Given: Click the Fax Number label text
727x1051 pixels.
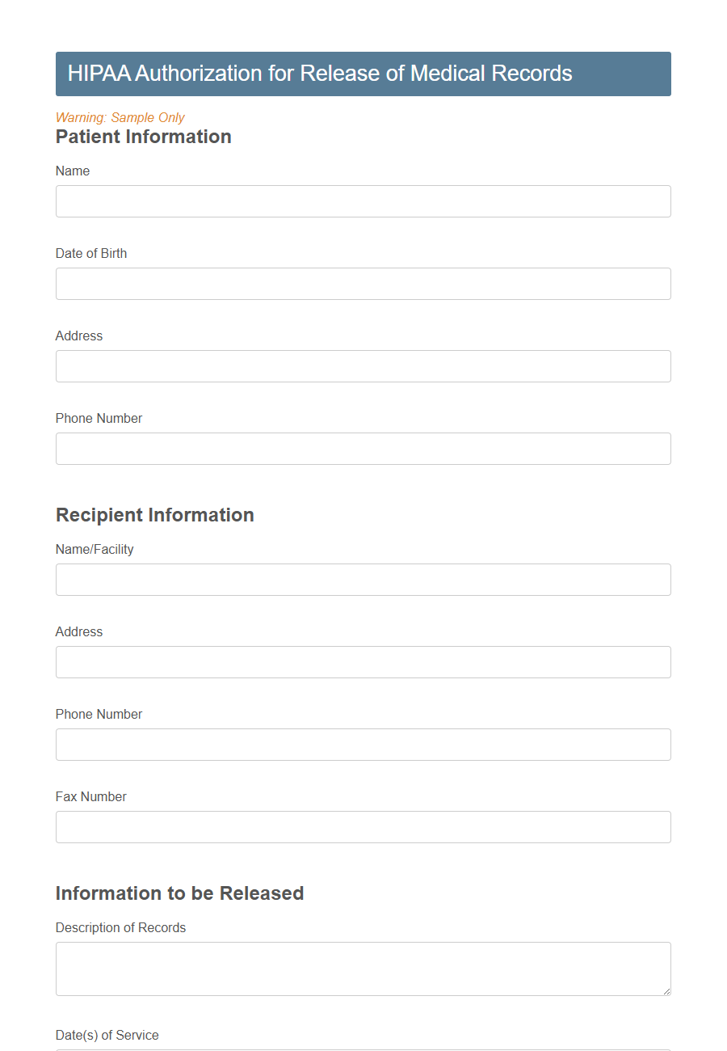Looking at the screenshot, I should 90,796.
